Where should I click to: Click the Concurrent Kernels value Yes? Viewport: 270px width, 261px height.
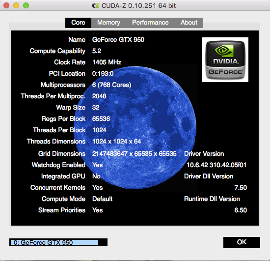click(x=98, y=188)
